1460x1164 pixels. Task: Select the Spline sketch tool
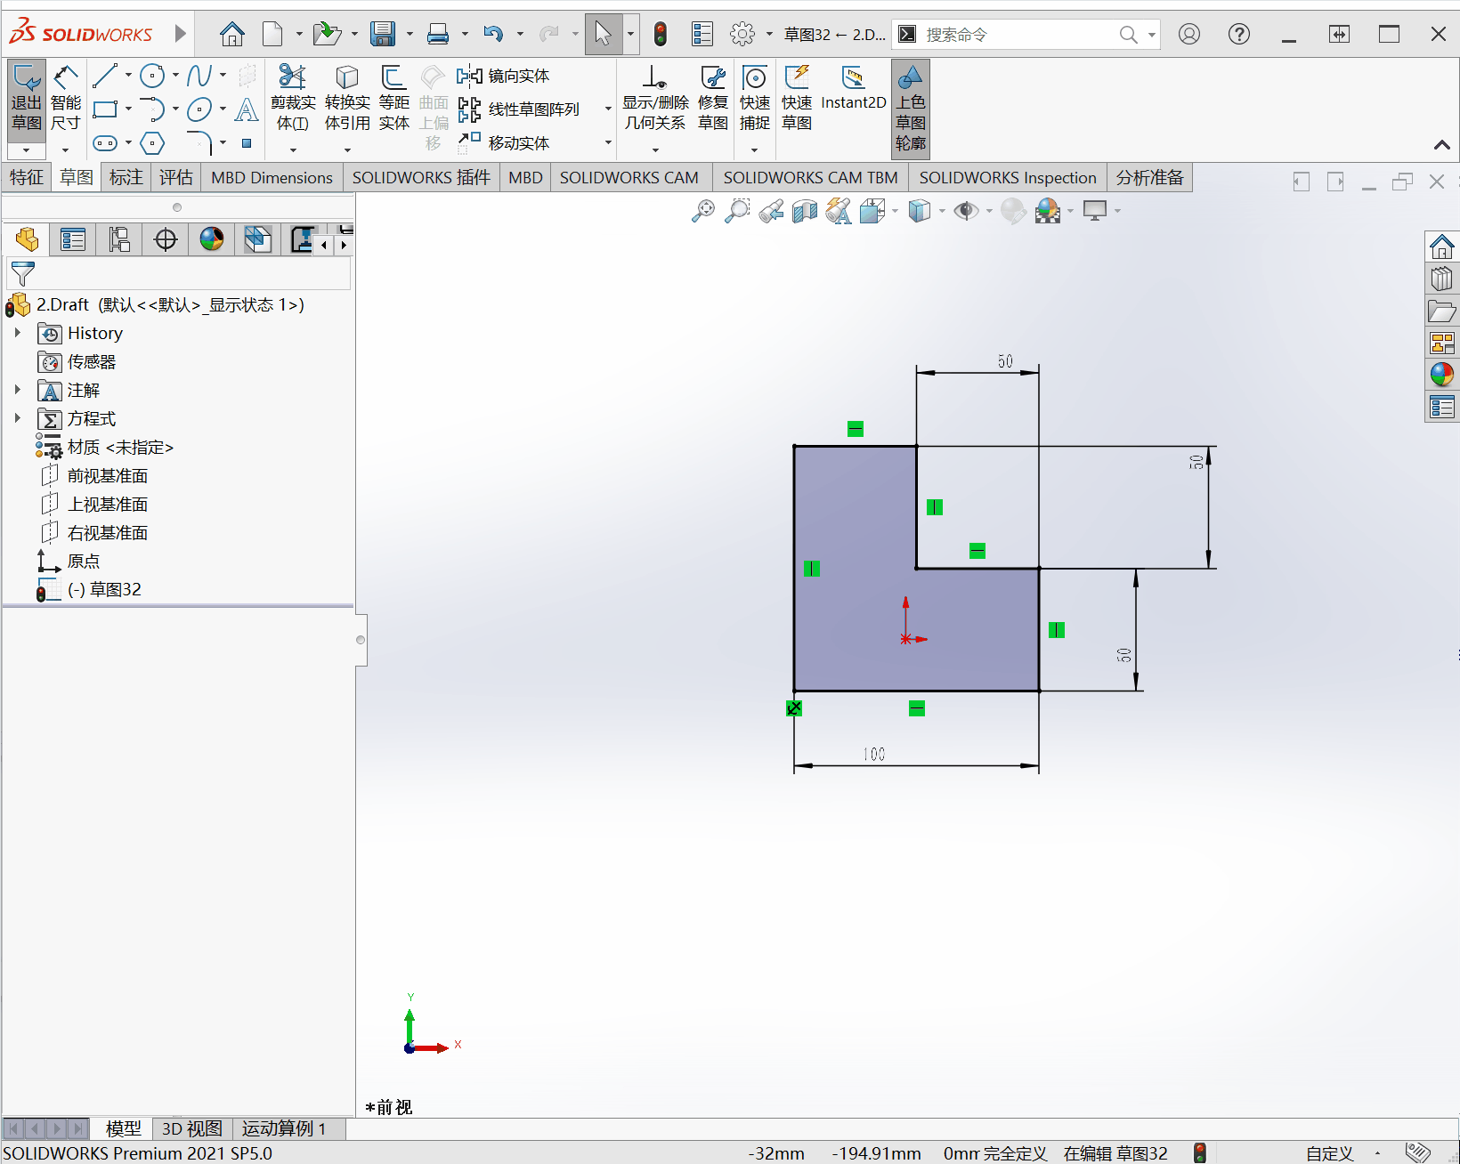pos(199,76)
